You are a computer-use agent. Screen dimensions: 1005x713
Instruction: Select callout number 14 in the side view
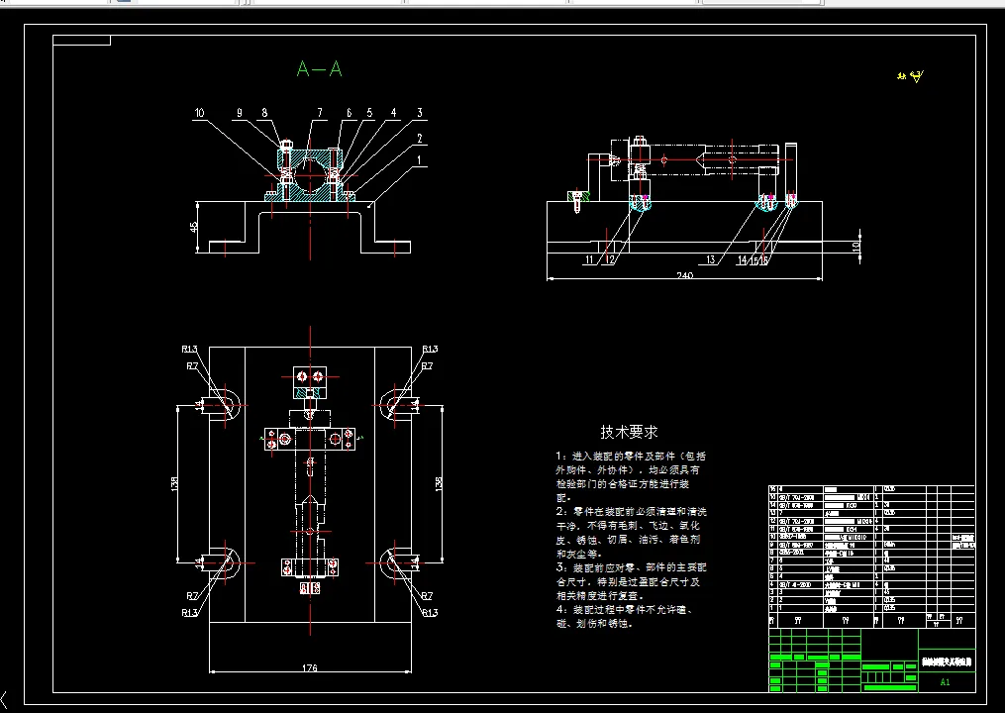[743, 260]
